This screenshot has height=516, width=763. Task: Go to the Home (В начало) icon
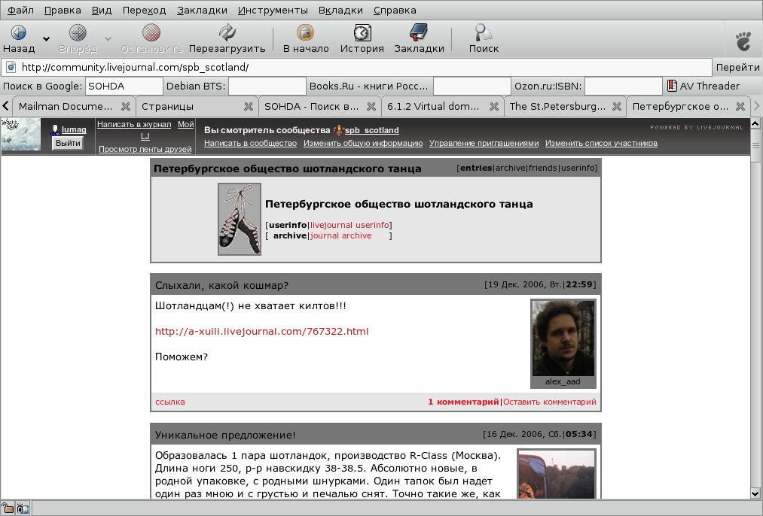coord(305,33)
